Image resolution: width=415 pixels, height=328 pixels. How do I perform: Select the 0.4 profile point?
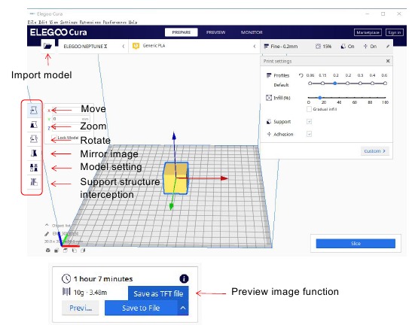372,84
